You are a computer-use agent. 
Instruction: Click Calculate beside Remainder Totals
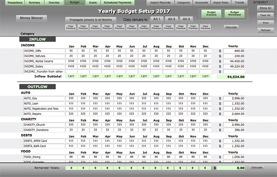click(x=257, y=168)
